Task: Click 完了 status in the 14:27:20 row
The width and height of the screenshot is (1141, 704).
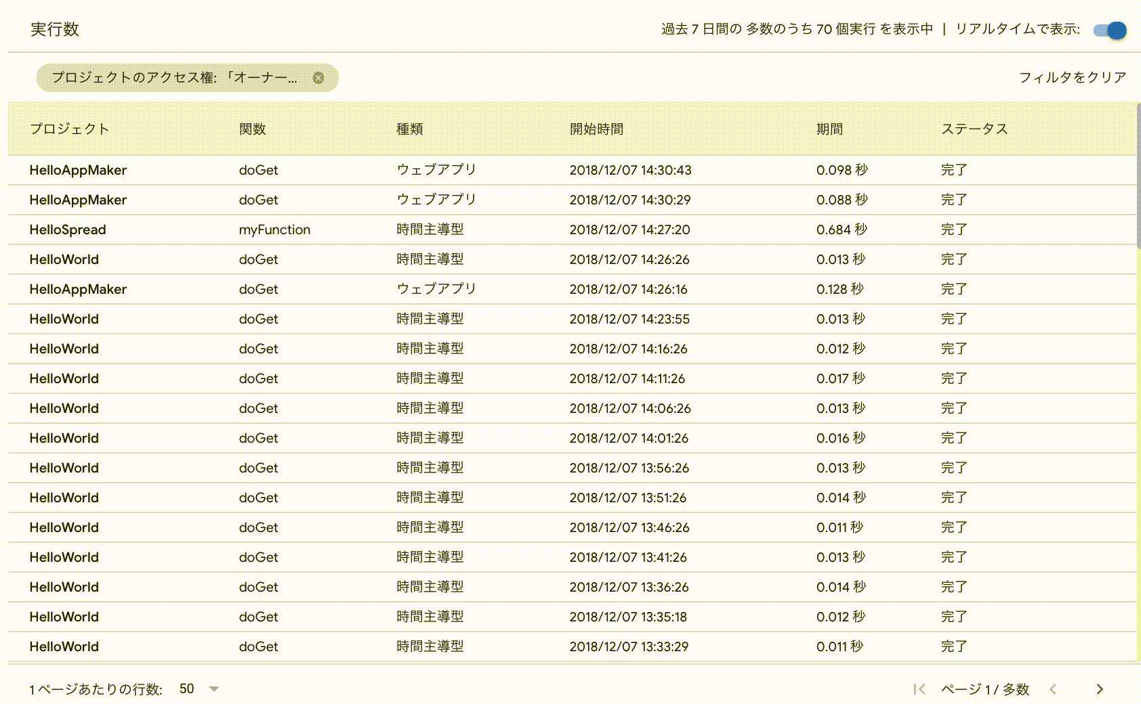Action: 954,229
